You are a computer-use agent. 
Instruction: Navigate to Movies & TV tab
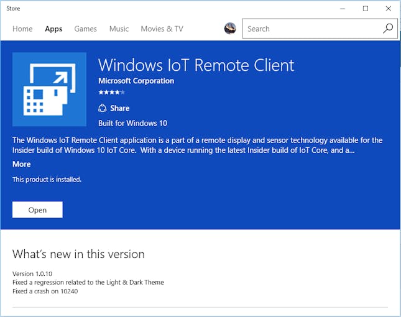tap(162, 29)
